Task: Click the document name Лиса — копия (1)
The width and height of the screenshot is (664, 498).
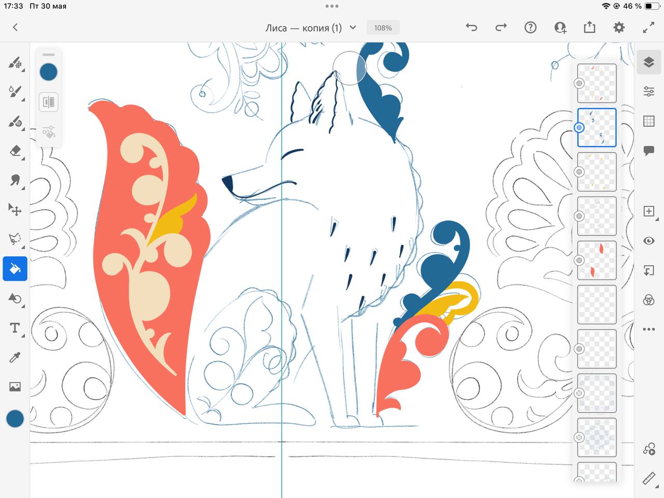Action: coord(303,28)
